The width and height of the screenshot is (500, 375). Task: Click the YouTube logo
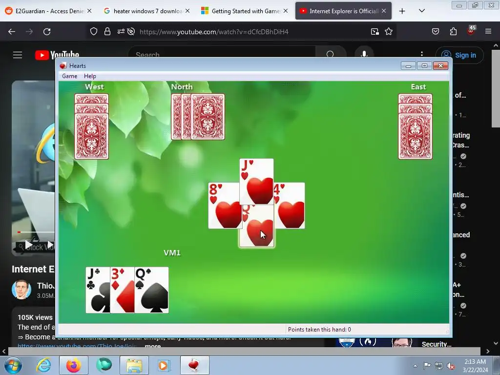pos(57,55)
